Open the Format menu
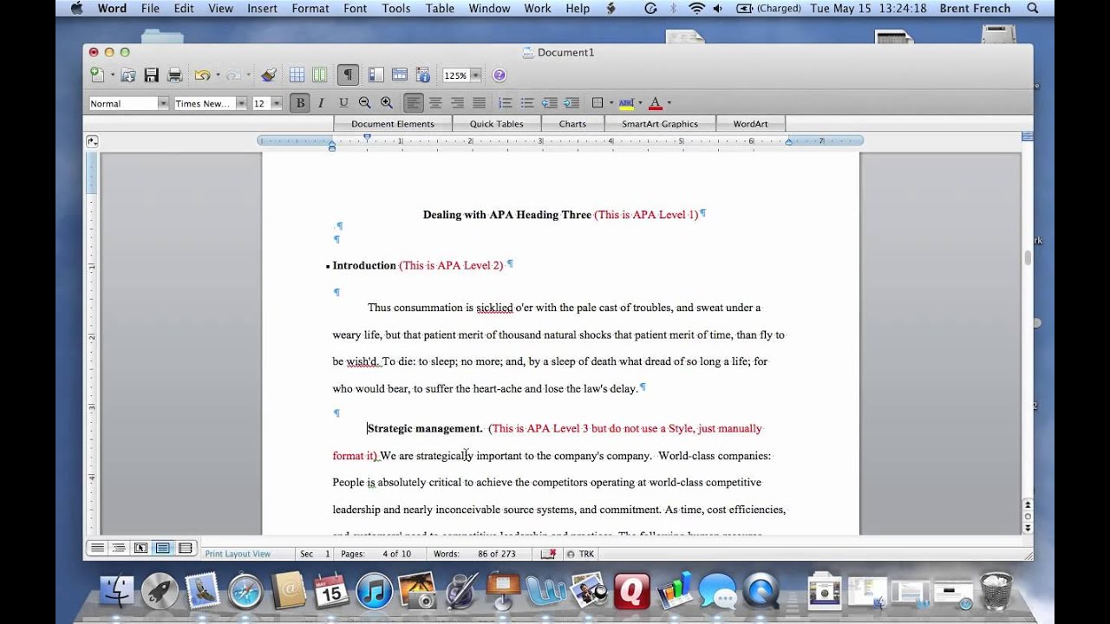 coord(310,9)
